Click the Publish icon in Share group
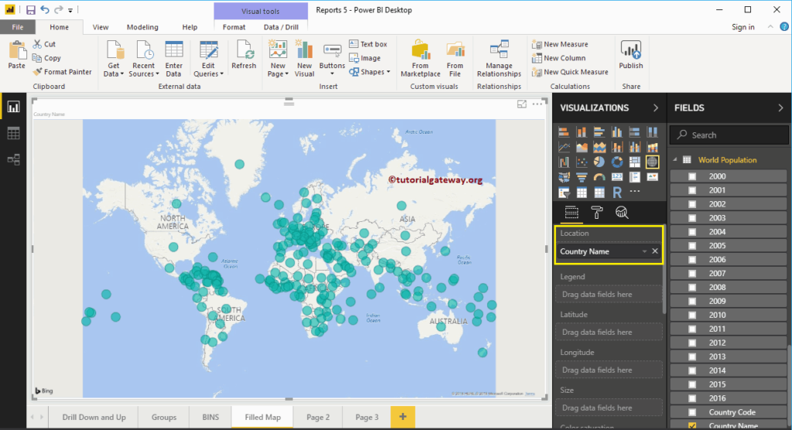Image resolution: width=792 pixels, height=430 pixels. point(631,55)
